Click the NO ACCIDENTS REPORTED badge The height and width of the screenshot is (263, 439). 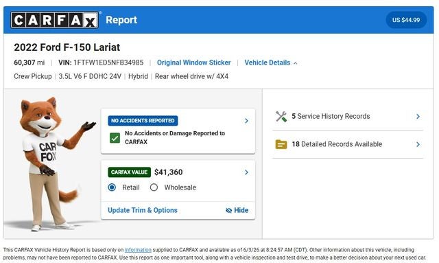click(143, 121)
